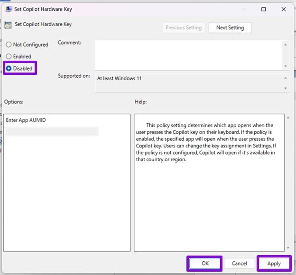Maximize the Set Copilot Hardware Key window
Viewport: 296px width, 275px height.
(x=264, y=9)
